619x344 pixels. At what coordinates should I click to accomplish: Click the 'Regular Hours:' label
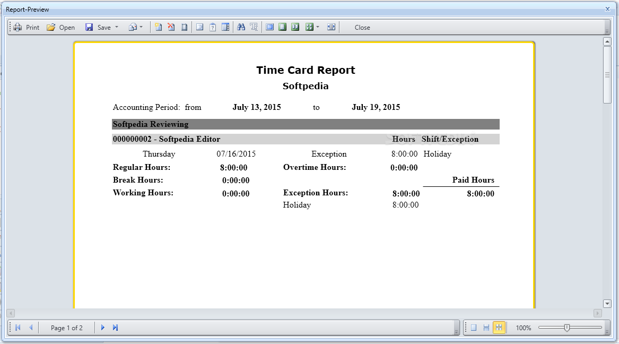click(142, 167)
